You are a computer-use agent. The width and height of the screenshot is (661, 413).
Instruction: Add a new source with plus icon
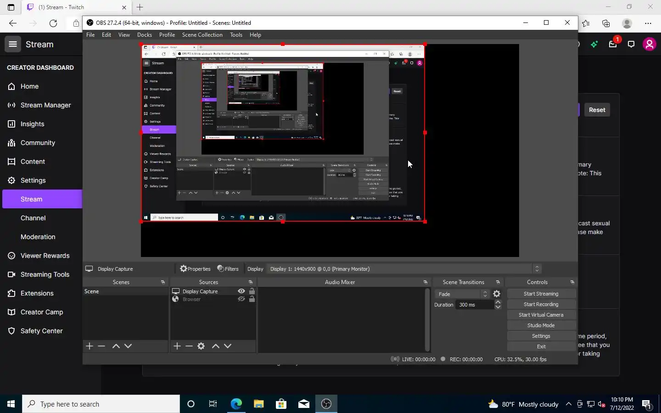[x=177, y=346]
